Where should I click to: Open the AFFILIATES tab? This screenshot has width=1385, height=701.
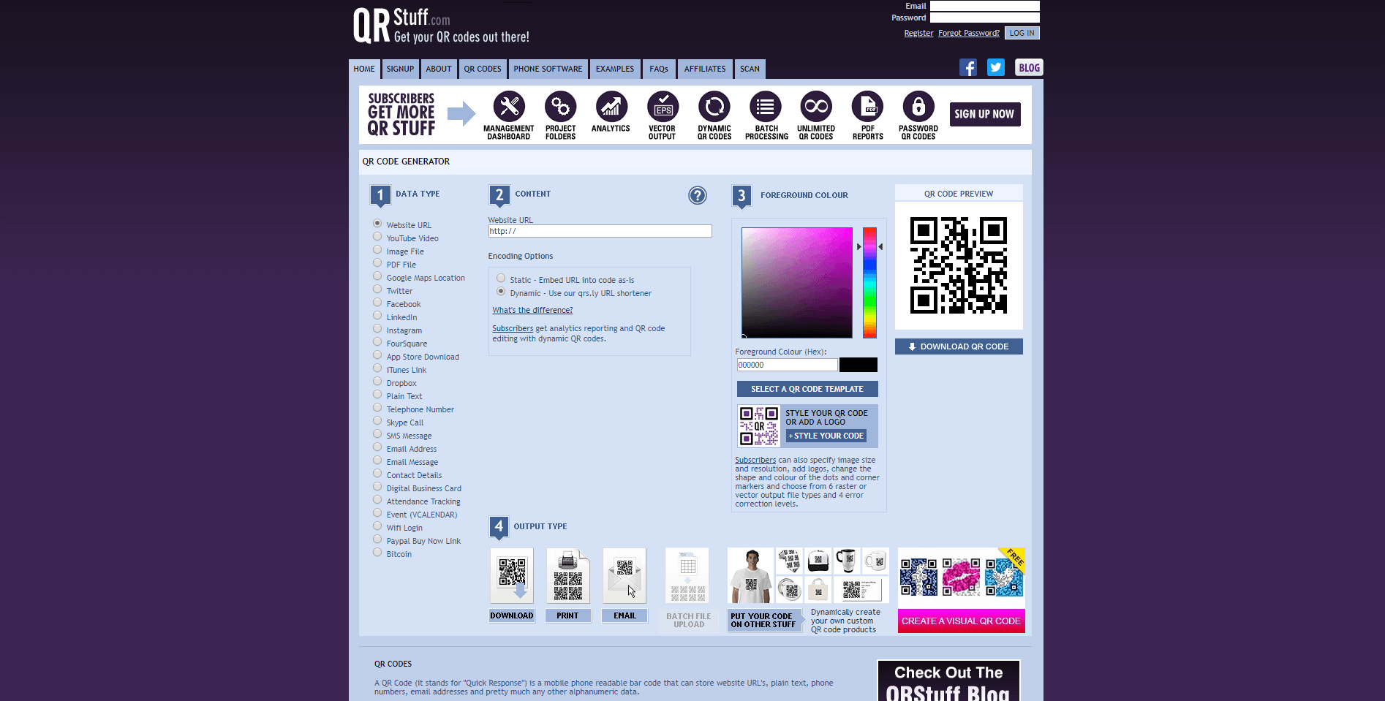tap(705, 69)
